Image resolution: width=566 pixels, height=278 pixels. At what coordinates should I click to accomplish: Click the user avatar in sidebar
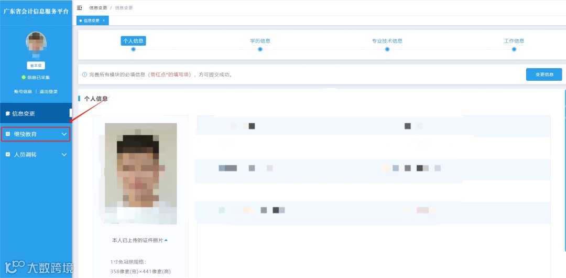36,42
